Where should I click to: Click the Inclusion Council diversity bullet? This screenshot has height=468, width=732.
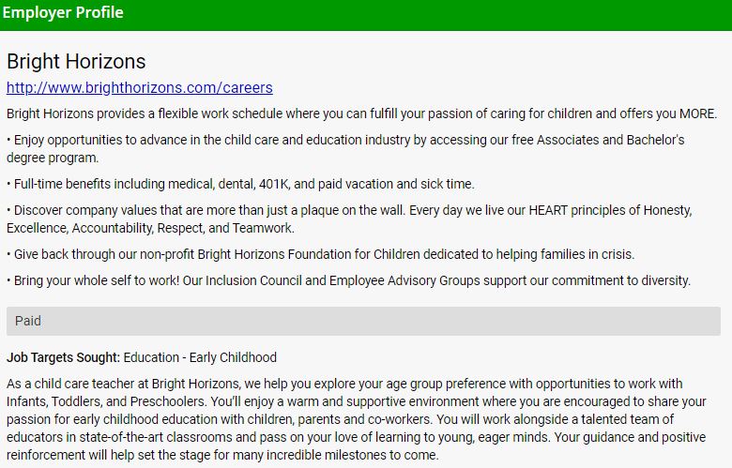tap(348, 280)
